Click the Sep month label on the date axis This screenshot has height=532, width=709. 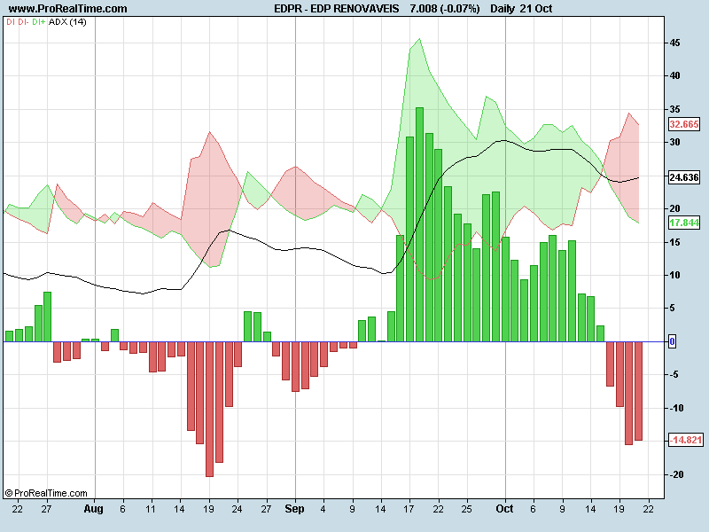(x=295, y=509)
